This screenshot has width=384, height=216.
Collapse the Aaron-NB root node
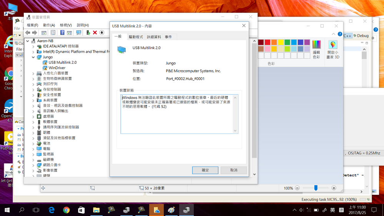[x=28, y=41]
